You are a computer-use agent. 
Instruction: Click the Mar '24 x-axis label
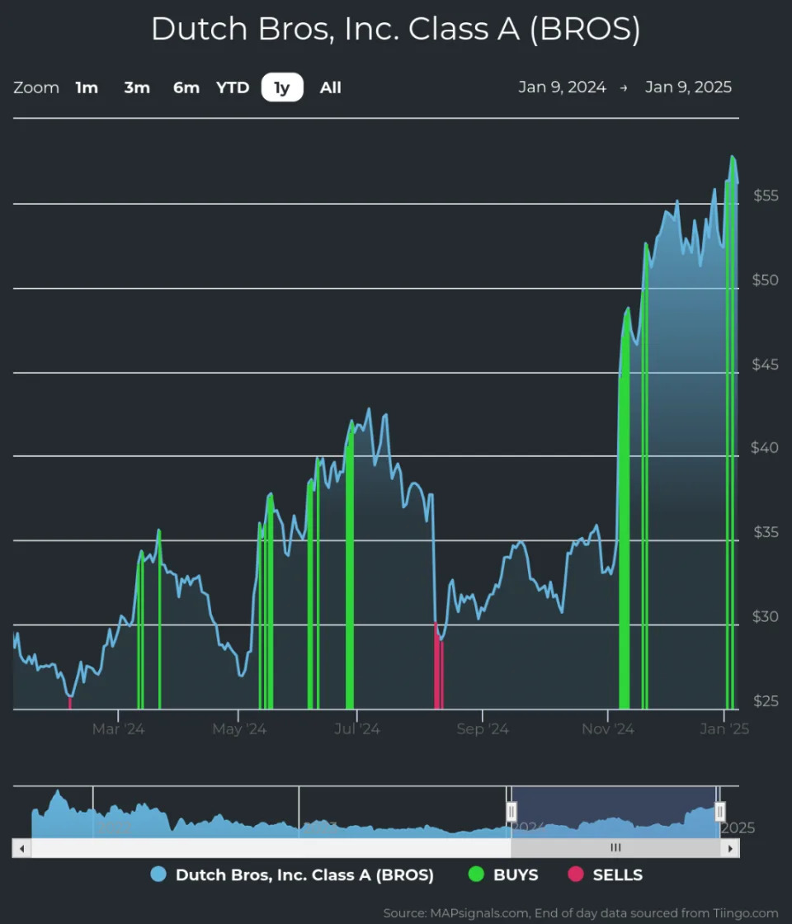click(119, 729)
